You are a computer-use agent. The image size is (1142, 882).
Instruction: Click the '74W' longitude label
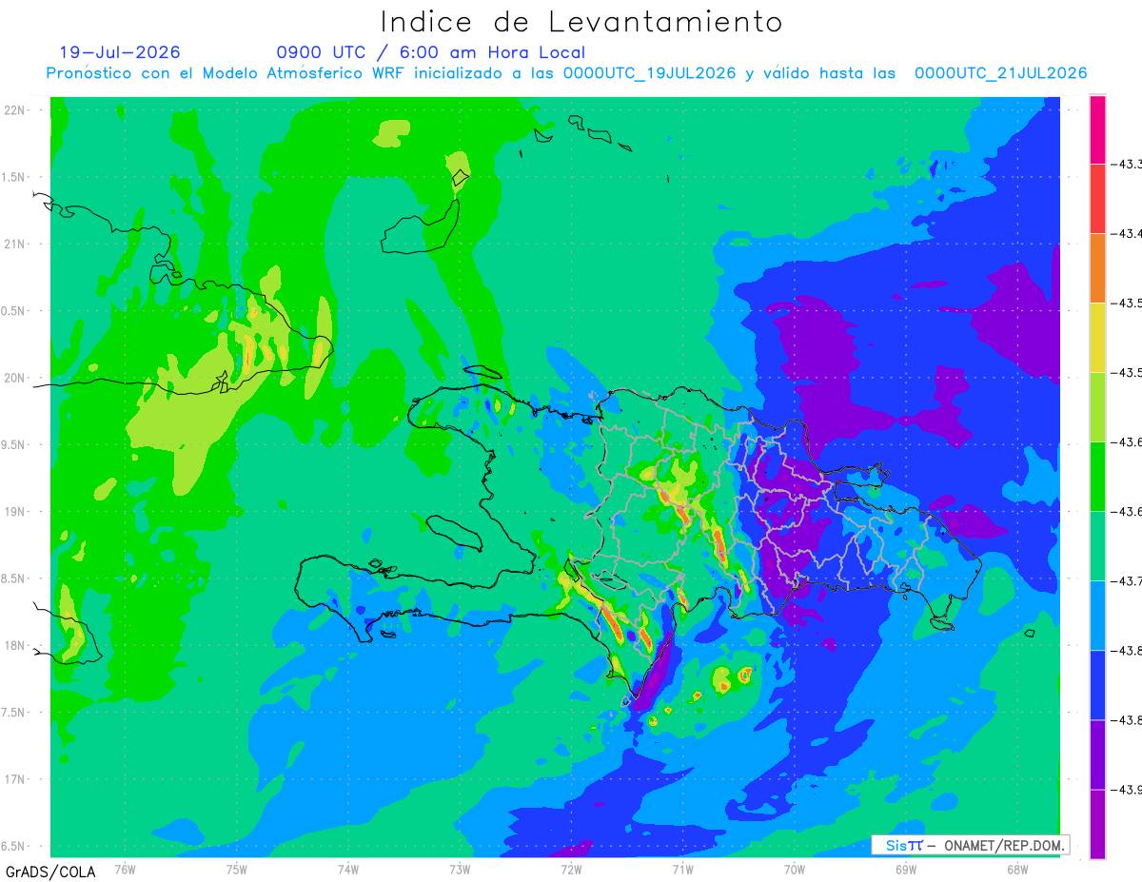348,869
